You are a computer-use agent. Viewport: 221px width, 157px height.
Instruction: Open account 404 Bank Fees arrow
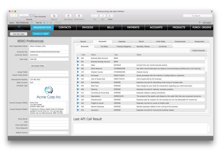78,86
